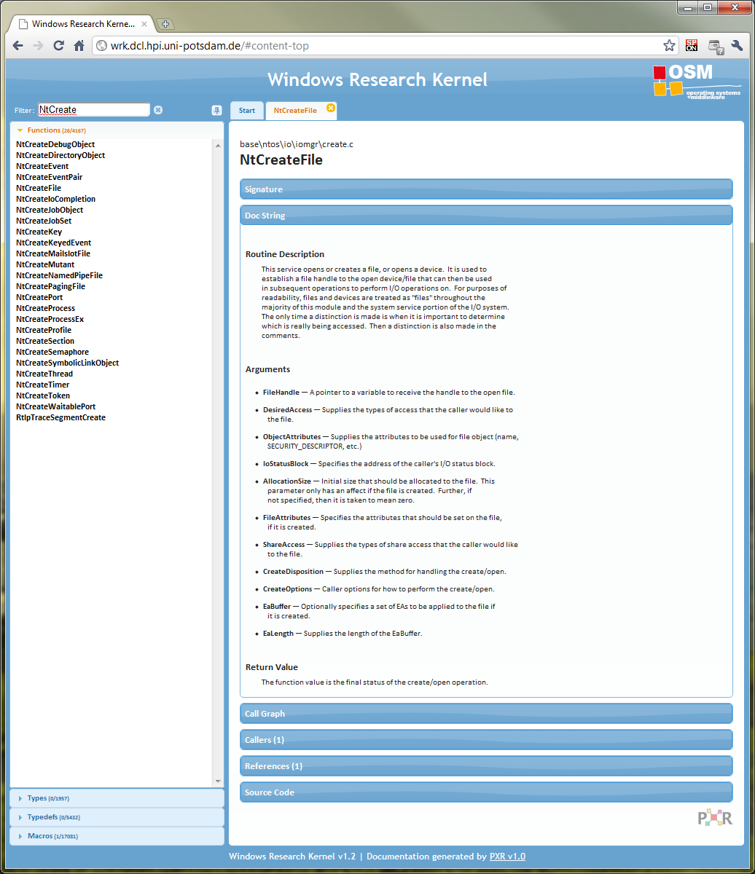Clear the Filter field with the X icon
Image resolution: width=755 pixels, height=874 pixels.
click(x=158, y=110)
